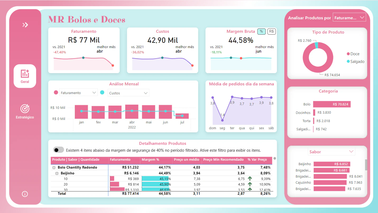
Task: Sort by Preço un médio column header
Action: [187, 160]
